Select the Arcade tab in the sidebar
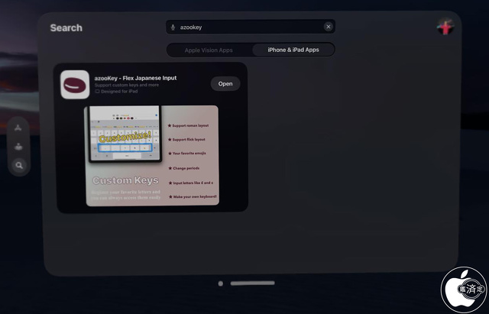 (18, 146)
